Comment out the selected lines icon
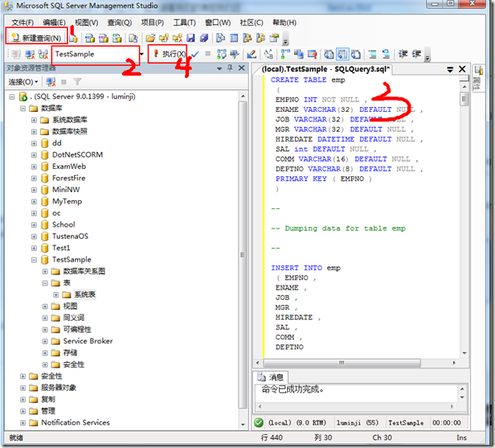Image resolution: width=495 pixels, height=448 pixels. pos(373,55)
